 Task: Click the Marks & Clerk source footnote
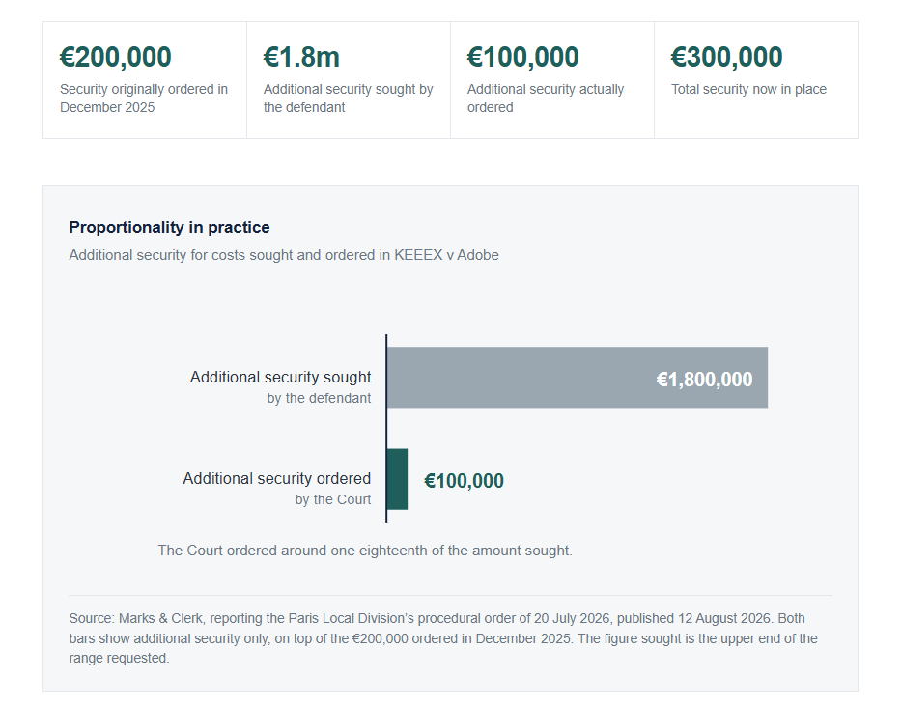coord(443,638)
